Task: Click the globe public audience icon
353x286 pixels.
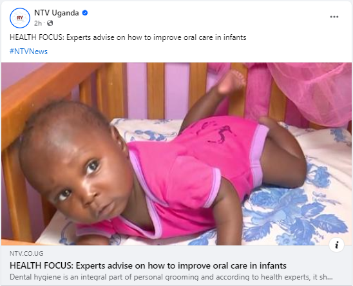Action: [x=50, y=23]
